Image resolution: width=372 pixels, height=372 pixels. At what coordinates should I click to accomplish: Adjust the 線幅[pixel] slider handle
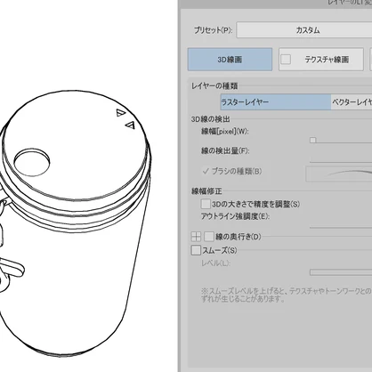pos(312,140)
